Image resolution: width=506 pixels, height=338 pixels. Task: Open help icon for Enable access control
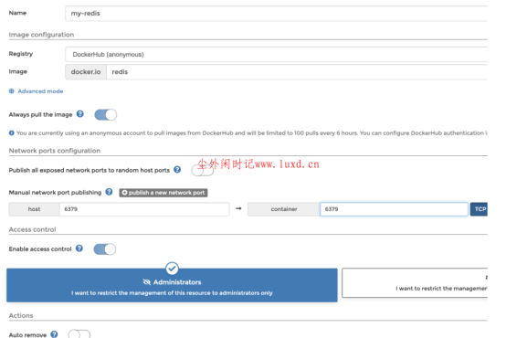[x=79, y=248]
